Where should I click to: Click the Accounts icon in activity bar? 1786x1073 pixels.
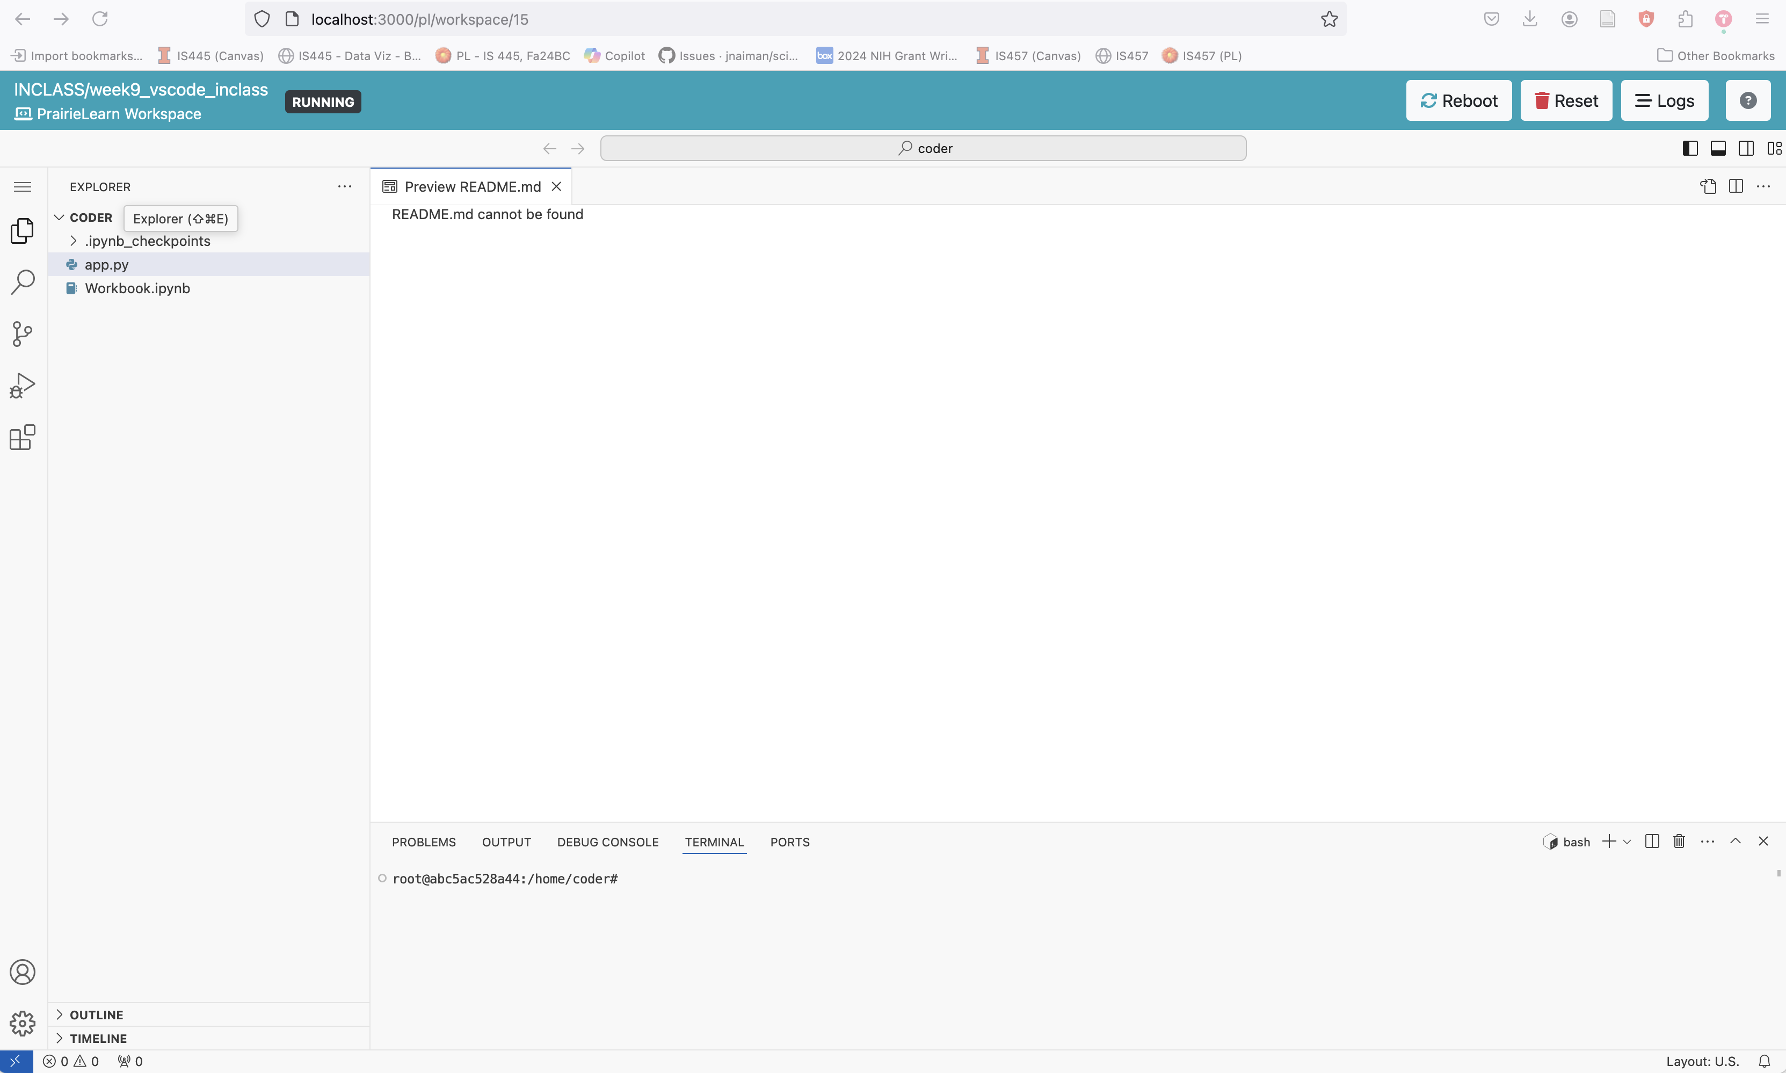[x=23, y=972]
